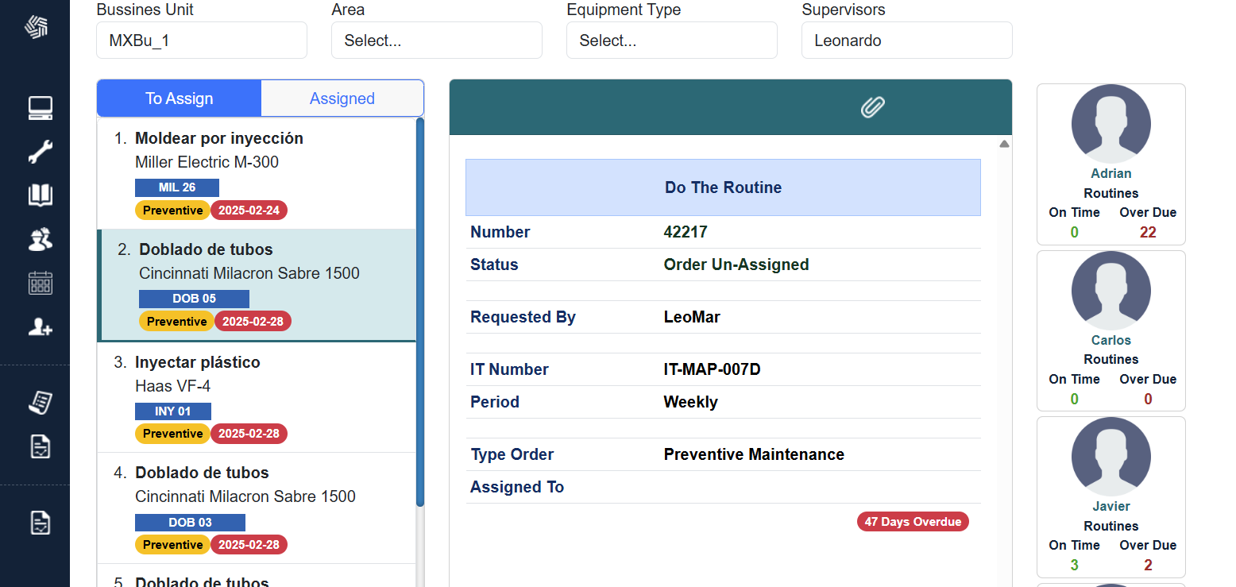Screen dimensions: 1236x587
Task: Click Haas VF-4 equipment name
Action: (172, 386)
